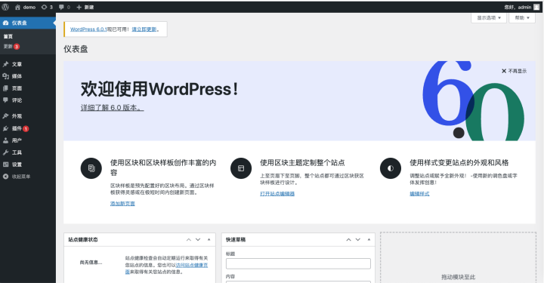Viewport: 544px width, 283px height.
Task: Open the 文章 menu label
Action: pyautogui.click(x=17, y=64)
